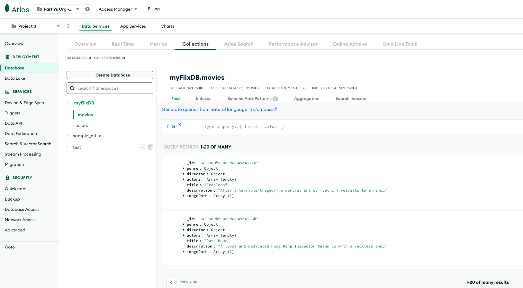Open Billing in the top bar

(154, 9)
